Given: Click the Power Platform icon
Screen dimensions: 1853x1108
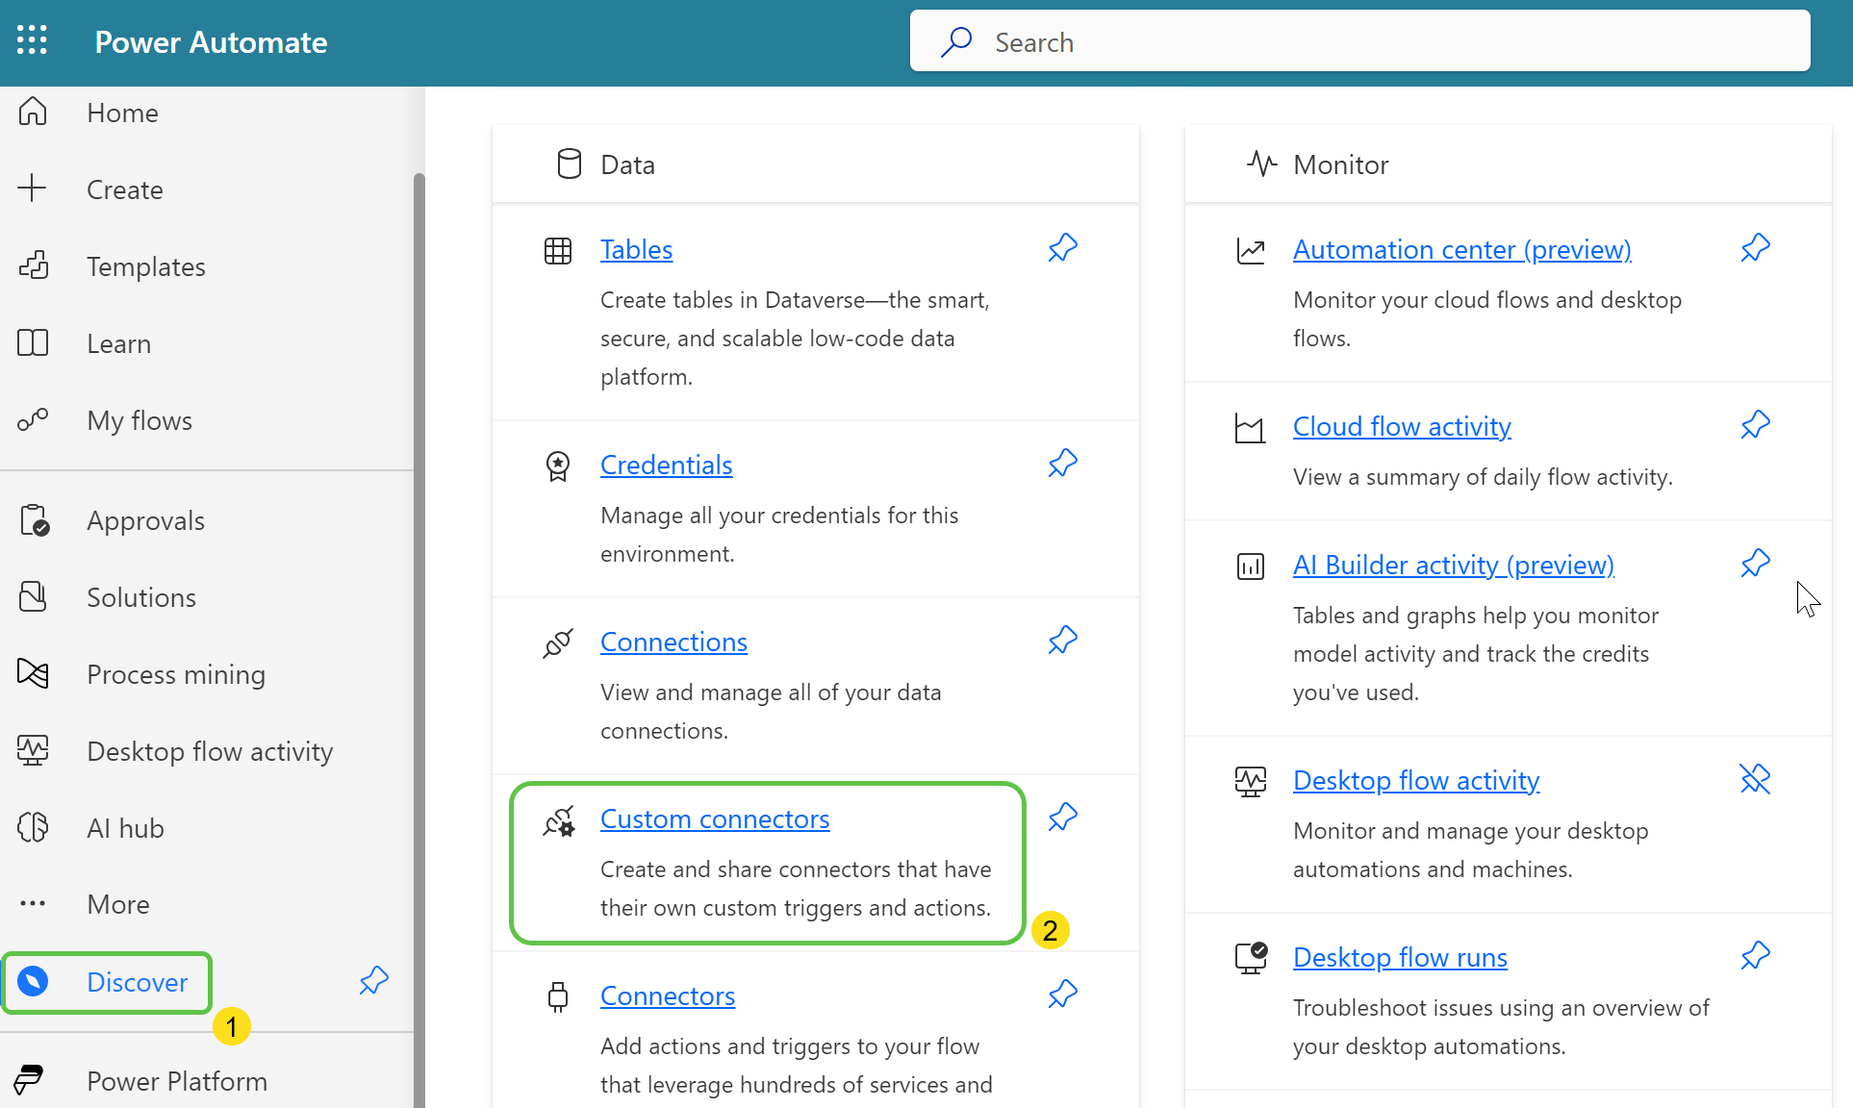Looking at the screenshot, I should (x=29, y=1080).
